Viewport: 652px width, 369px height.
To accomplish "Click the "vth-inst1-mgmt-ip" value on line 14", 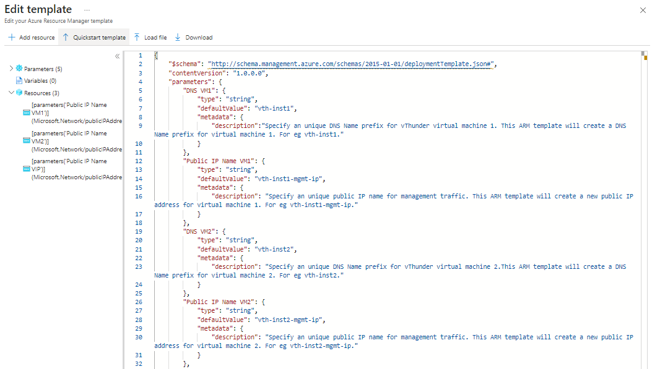I will click(289, 179).
